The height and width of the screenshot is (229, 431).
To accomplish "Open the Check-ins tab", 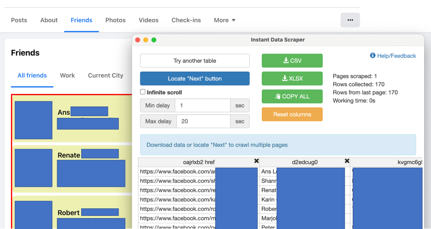I will 186,20.
